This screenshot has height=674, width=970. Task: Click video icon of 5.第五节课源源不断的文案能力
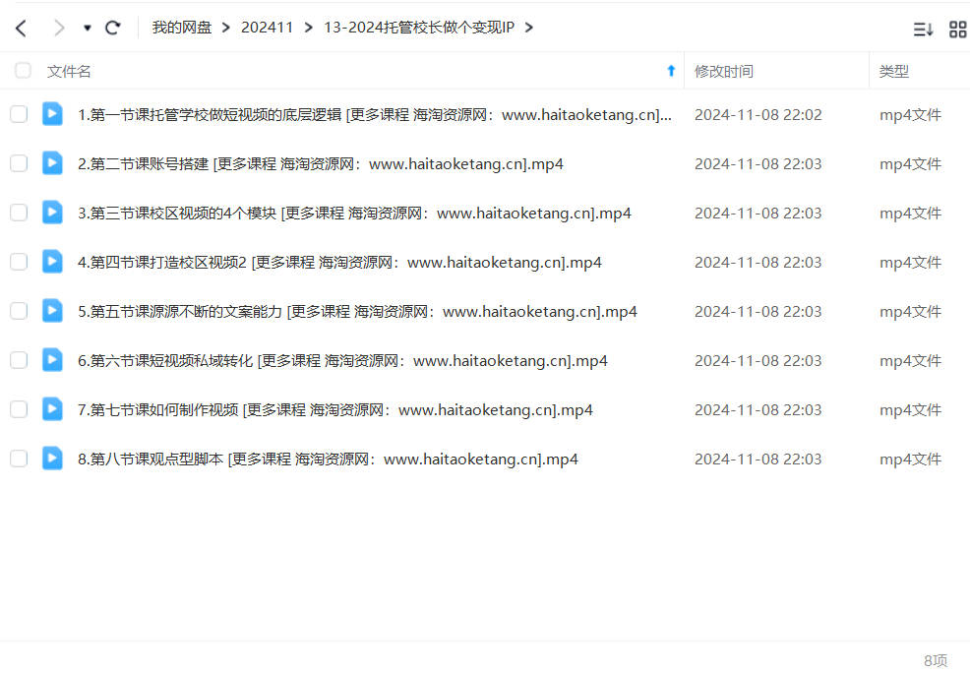click(x=52, y=311)
